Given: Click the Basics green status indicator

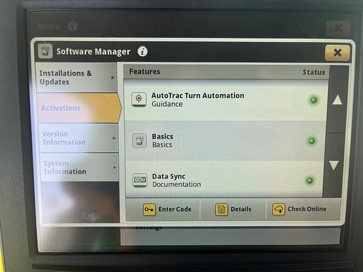Looking at the screenshot, I should tap(311, 140).
